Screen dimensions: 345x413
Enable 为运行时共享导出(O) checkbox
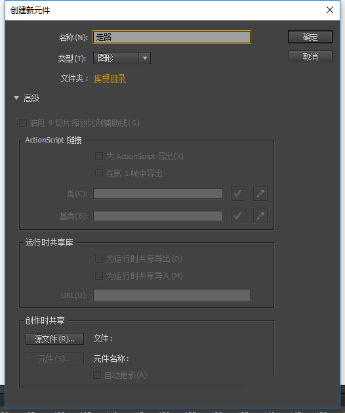(x=99, y=259)
